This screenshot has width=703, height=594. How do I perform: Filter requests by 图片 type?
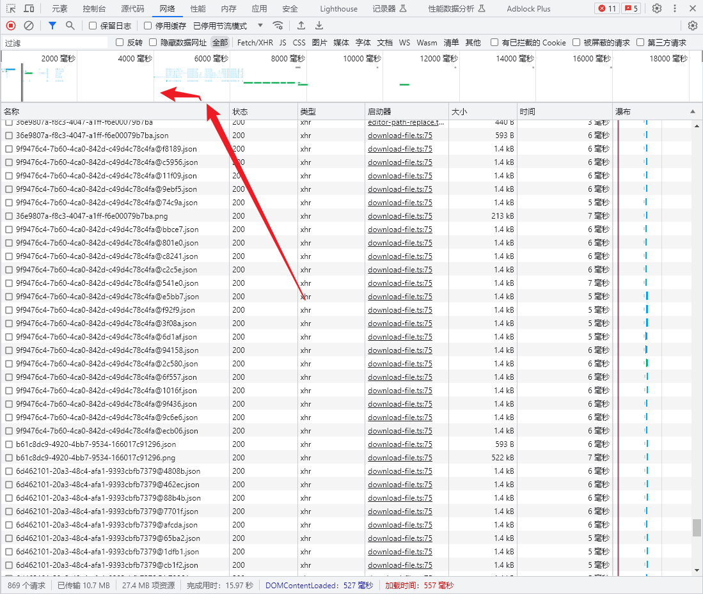click(x=319, y=43)
